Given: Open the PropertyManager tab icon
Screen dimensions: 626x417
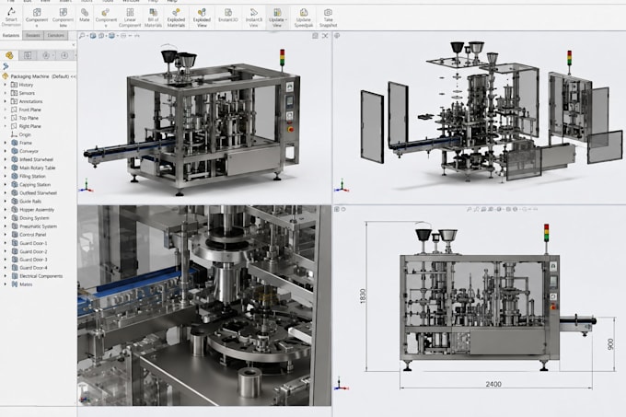Looking at the screenshot, I should [x=28, y=55].
